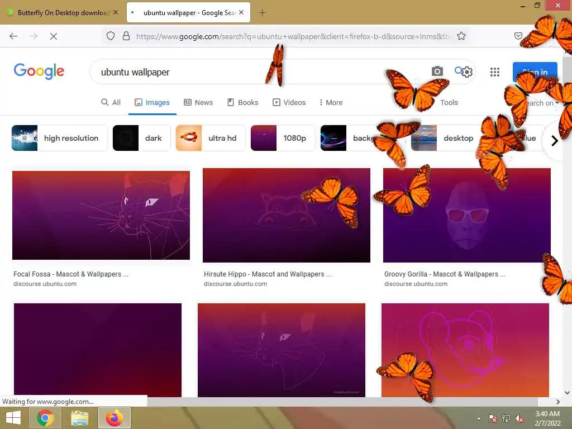Go back using the browser back arrow
This screenshot has width=572, height=429.
coord(13,36)
